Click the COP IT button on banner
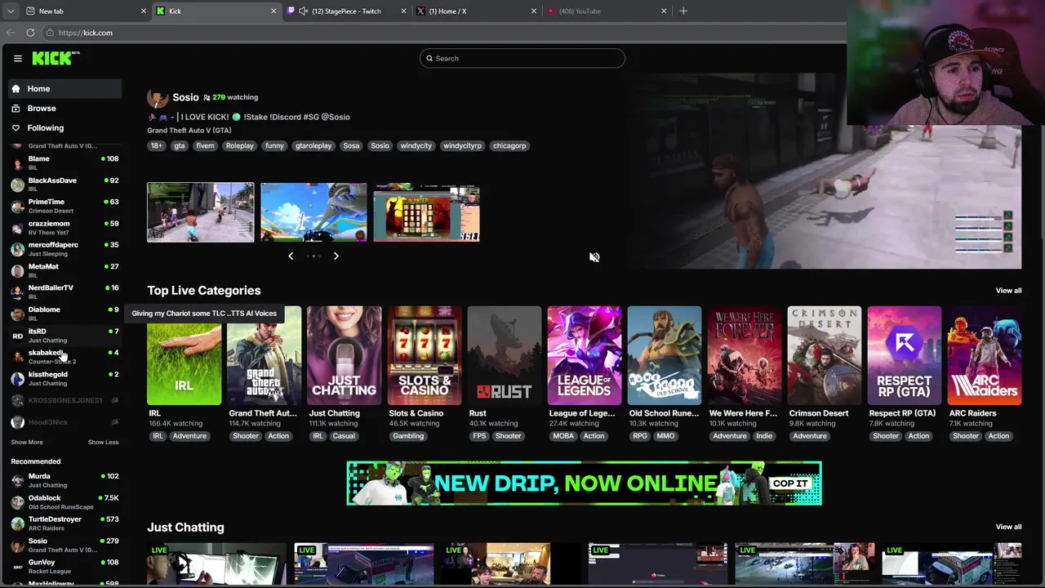The image size is (1045, 588). 789,483
